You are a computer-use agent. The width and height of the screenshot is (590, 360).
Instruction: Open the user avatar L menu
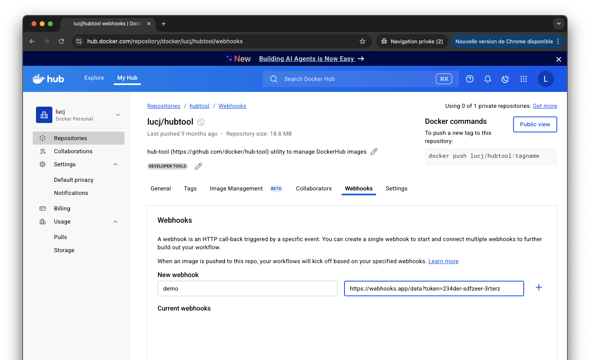coord(545,79)
